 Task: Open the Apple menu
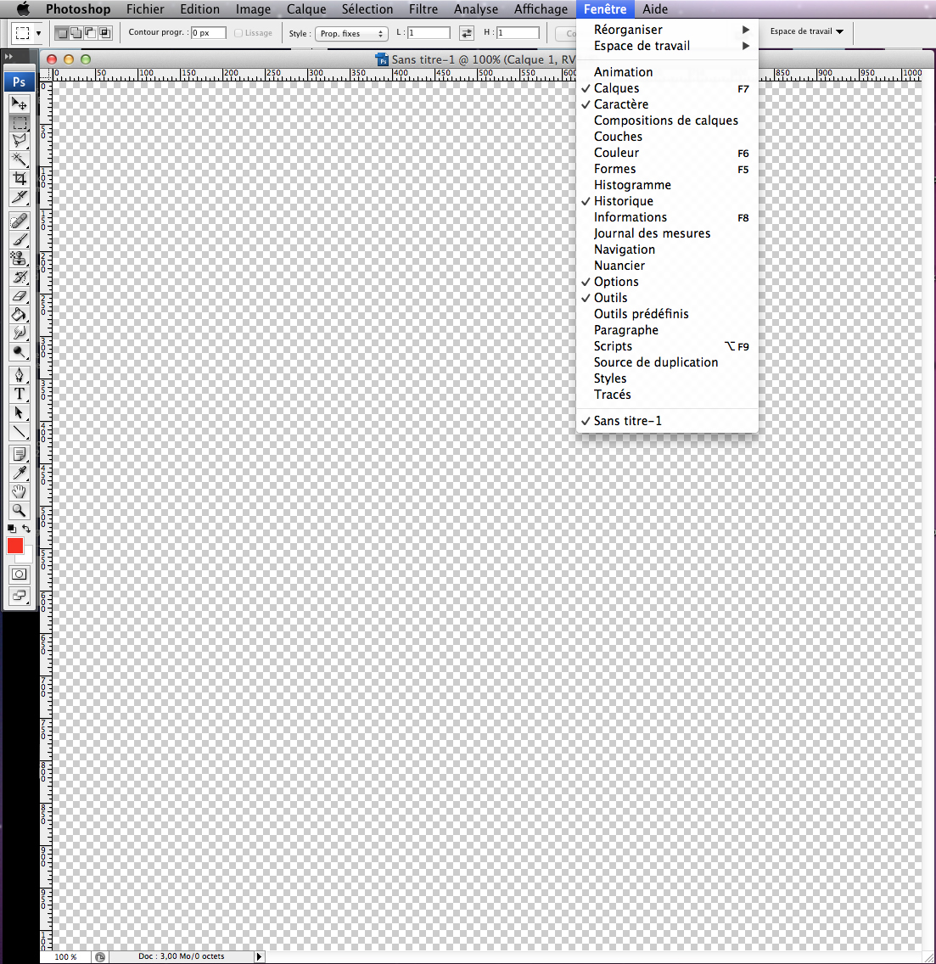click(x=22, y=9)
